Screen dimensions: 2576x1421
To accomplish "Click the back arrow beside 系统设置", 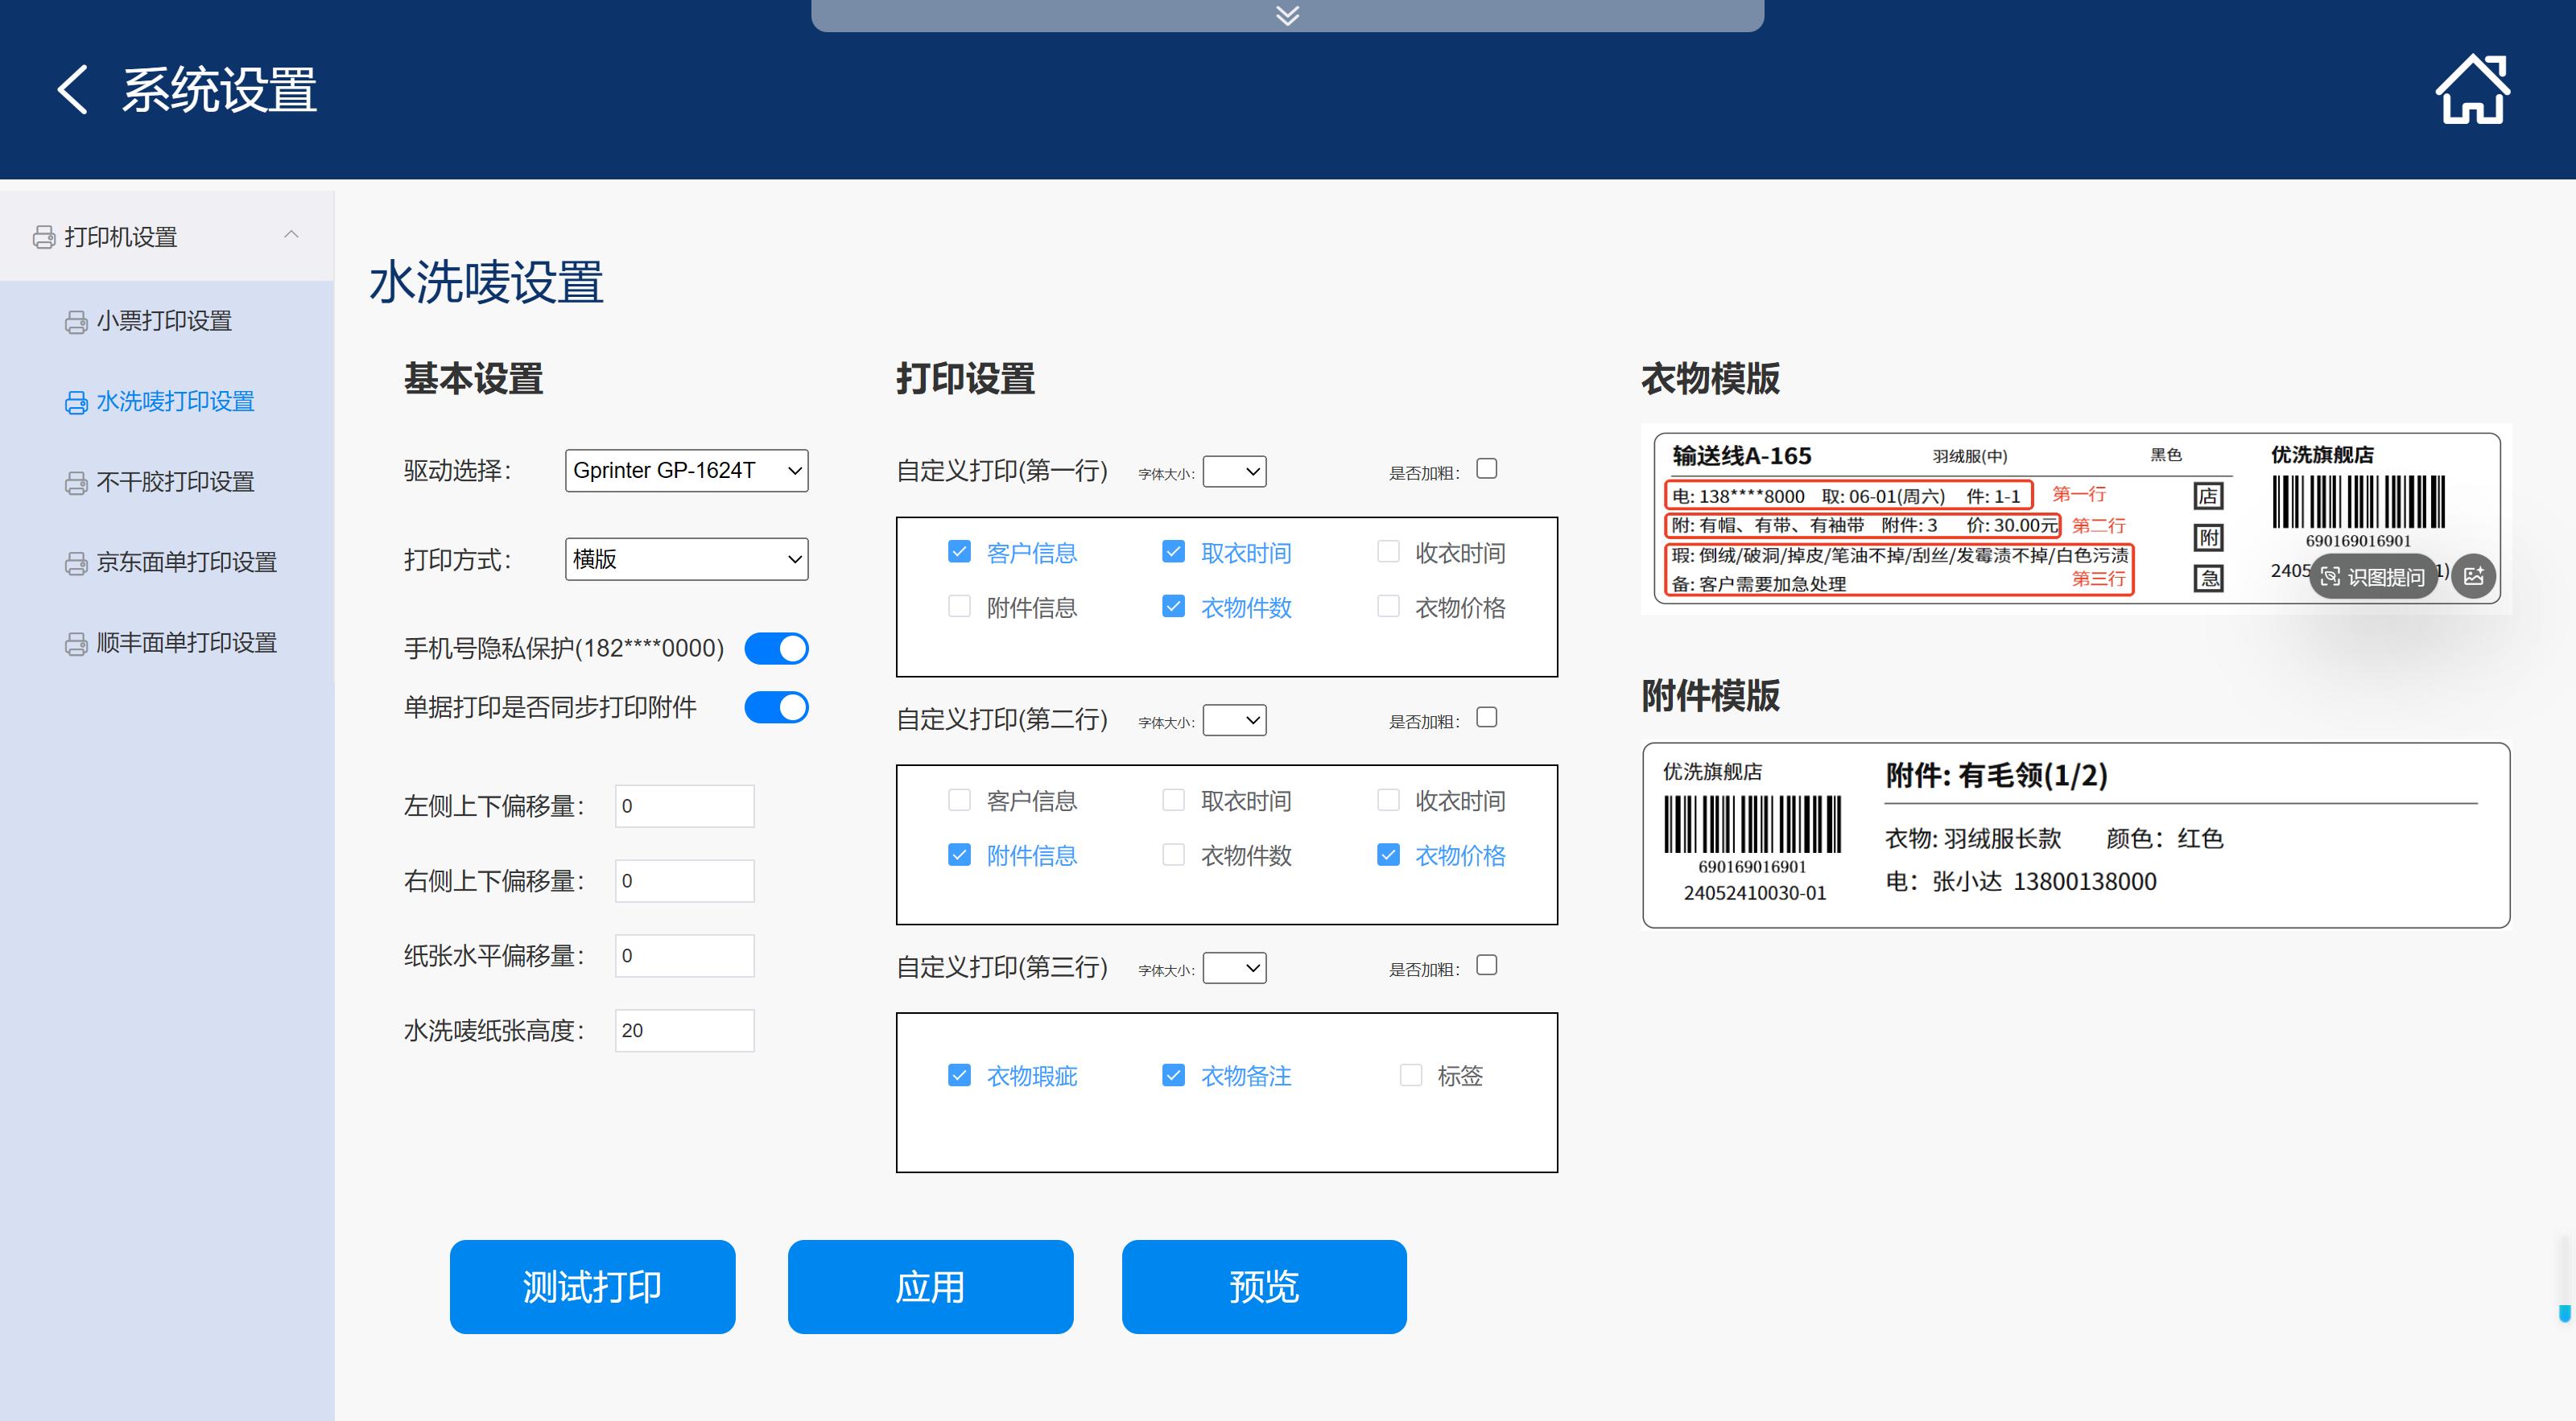I will (72, 90).
